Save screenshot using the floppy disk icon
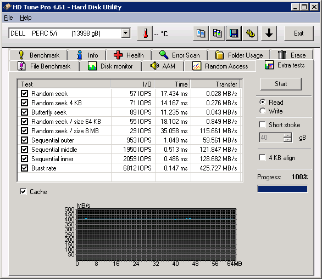This screenshot has width=322, height=279. click(234, 33)
